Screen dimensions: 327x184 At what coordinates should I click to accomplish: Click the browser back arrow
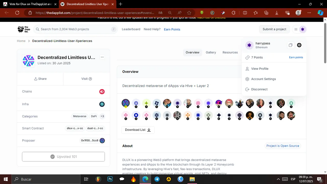(x=7, y=13)
